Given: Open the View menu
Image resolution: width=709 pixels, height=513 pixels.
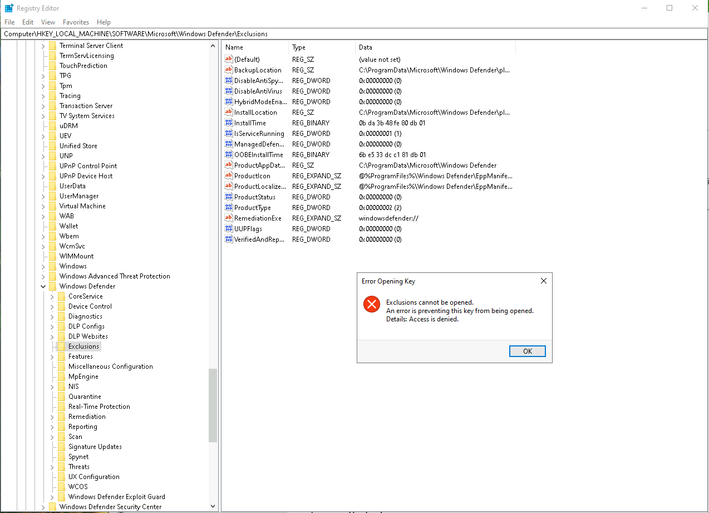Looking at the screenshot, I should [x=48, y=22].
